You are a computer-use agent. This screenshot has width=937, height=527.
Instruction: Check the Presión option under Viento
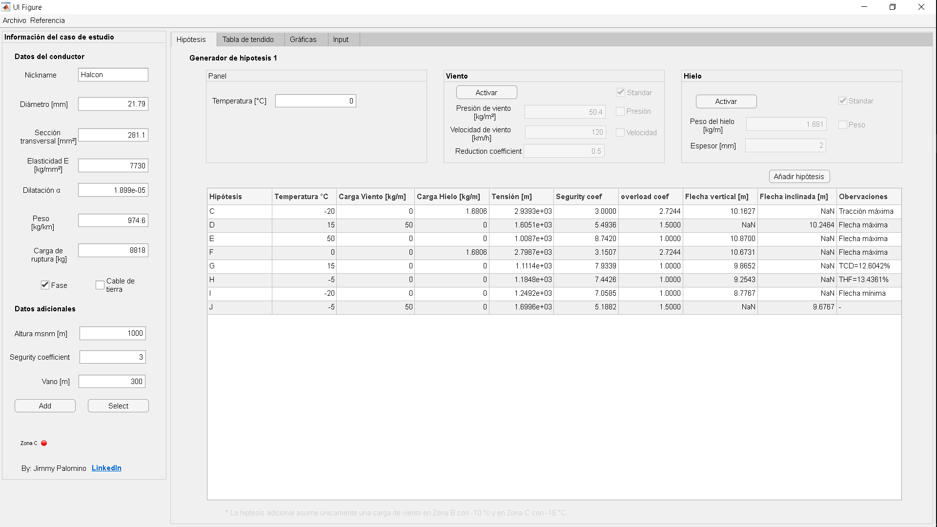coord(620,111)
